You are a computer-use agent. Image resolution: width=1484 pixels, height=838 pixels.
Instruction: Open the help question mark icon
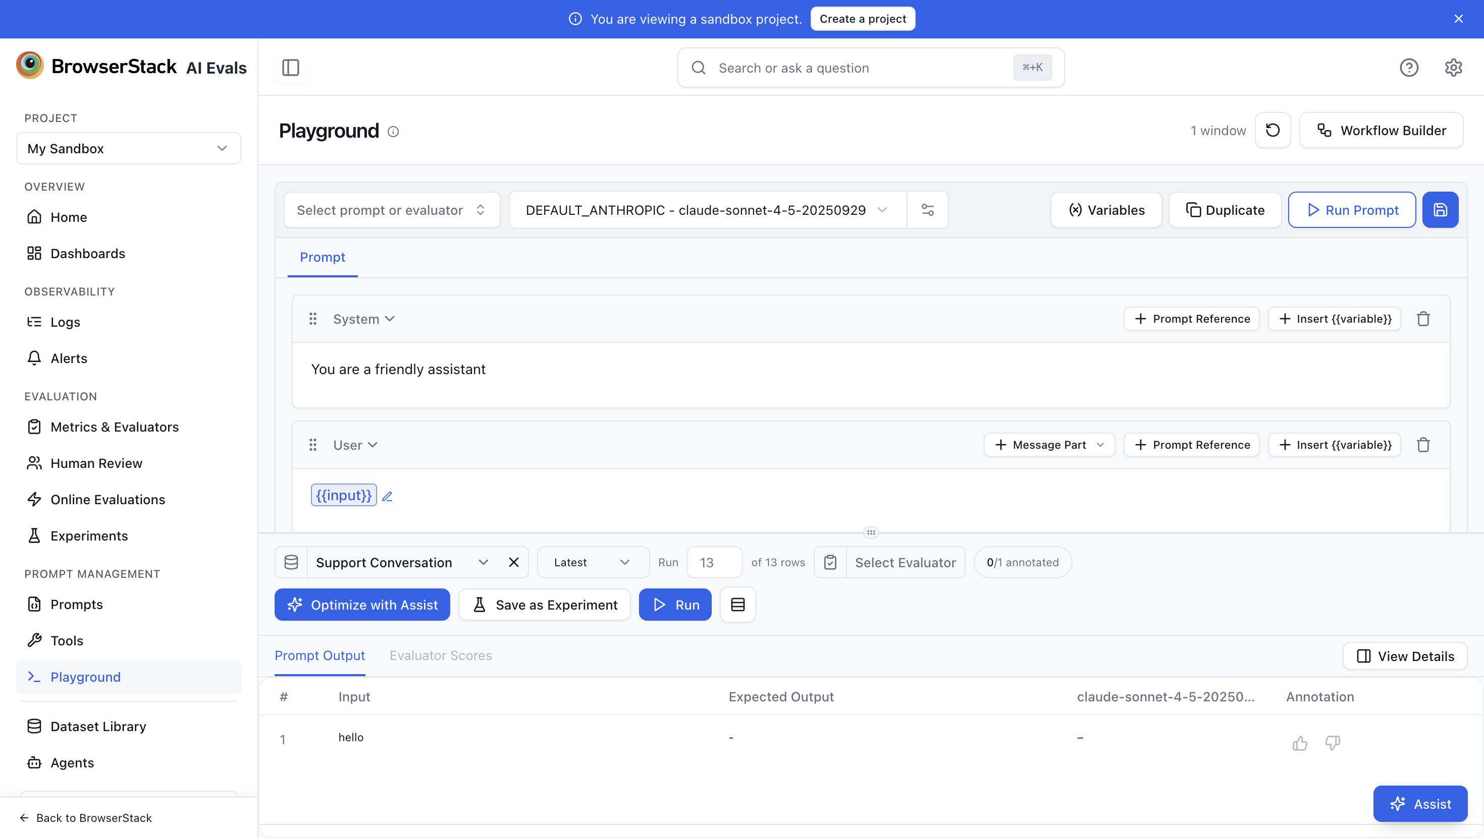point(1408,68)
